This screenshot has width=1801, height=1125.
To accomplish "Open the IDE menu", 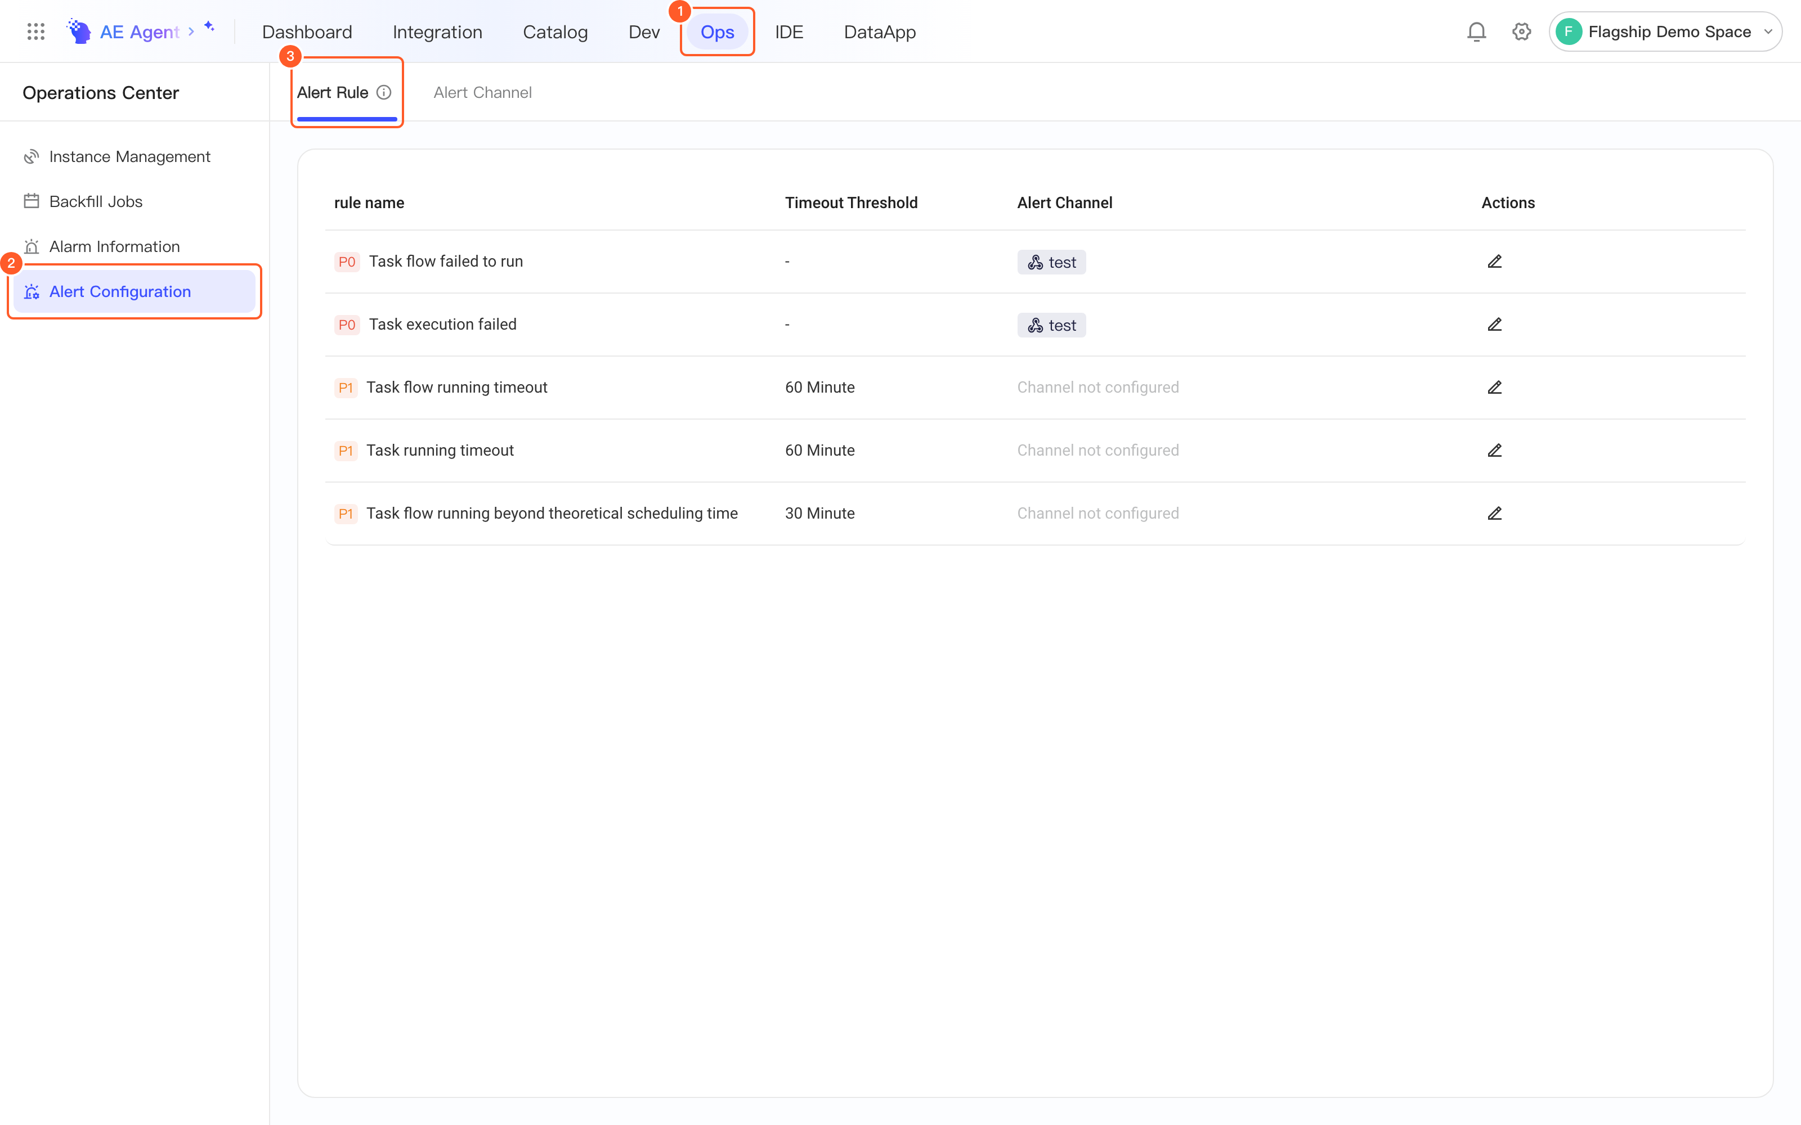I will 789,32.
